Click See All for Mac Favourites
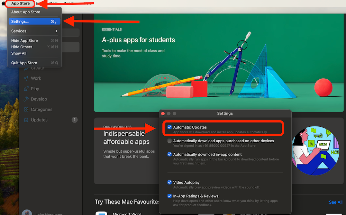The image size is (346, 215). pyautogui.click(x=335, y=202)
